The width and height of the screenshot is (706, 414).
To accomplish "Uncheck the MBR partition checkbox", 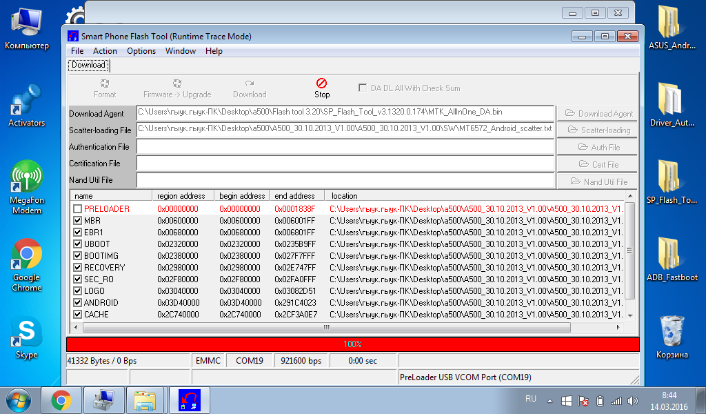I will click(77, 221).
